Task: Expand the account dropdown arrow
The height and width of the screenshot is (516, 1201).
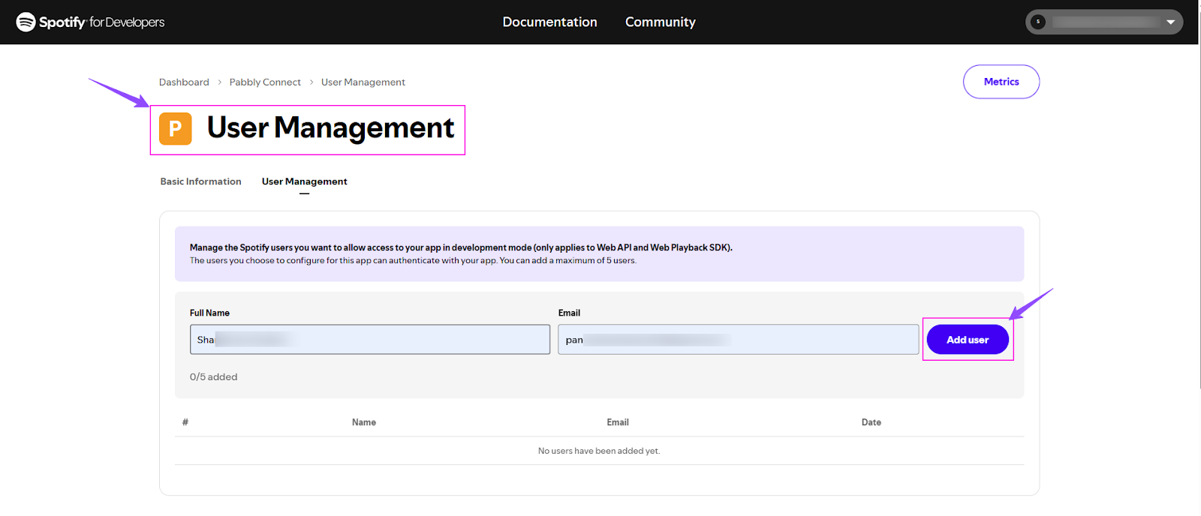Action: [1170, 22]
